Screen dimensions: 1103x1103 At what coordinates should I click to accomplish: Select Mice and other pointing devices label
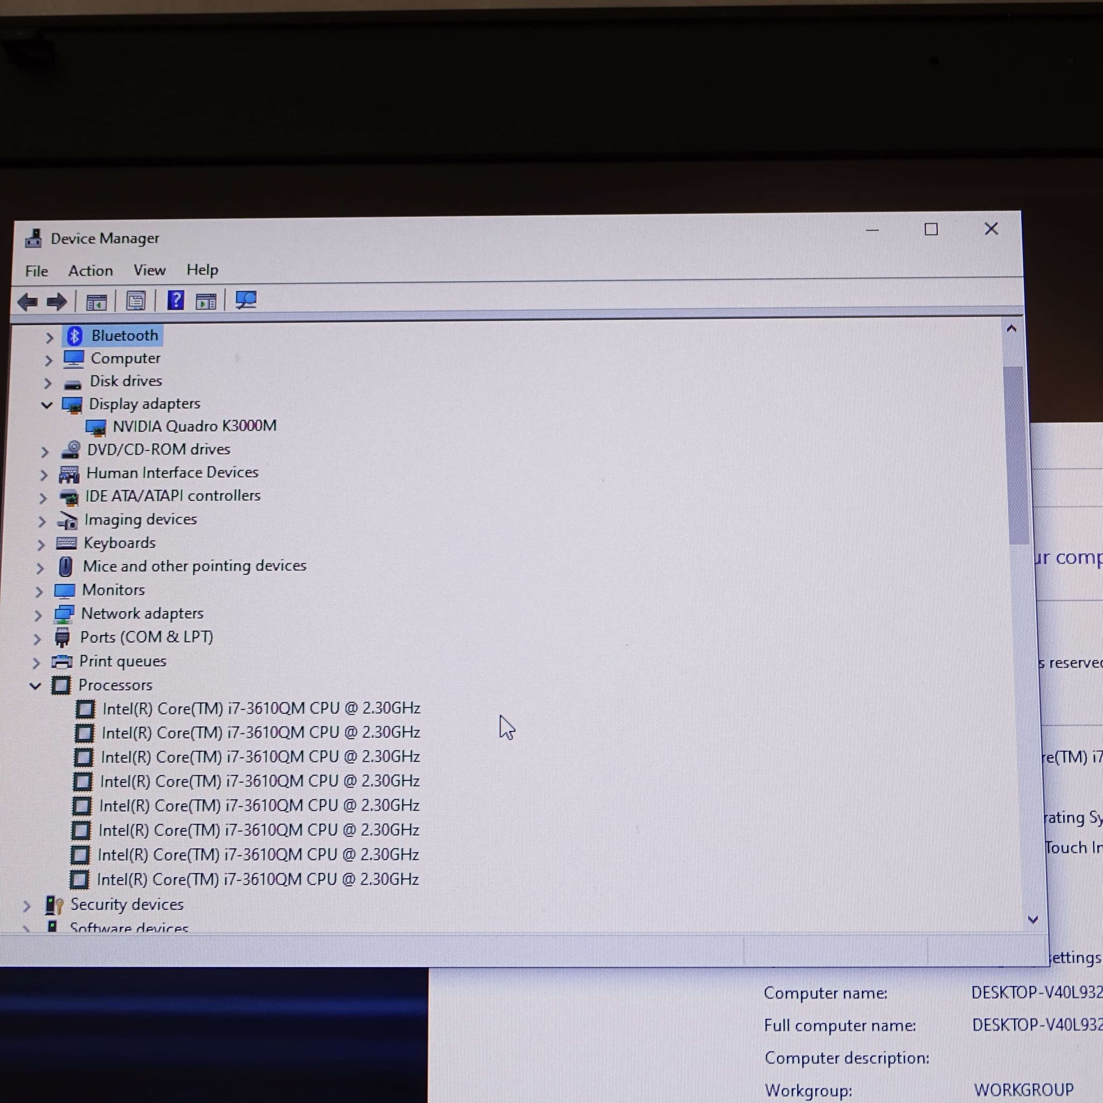coord(194,566)
